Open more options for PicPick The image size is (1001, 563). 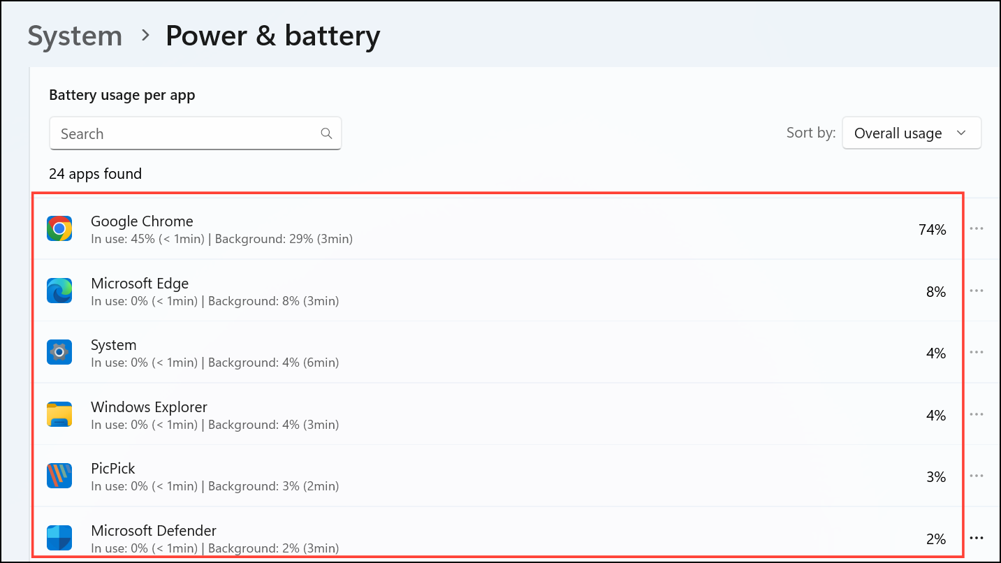pos(977,476)
